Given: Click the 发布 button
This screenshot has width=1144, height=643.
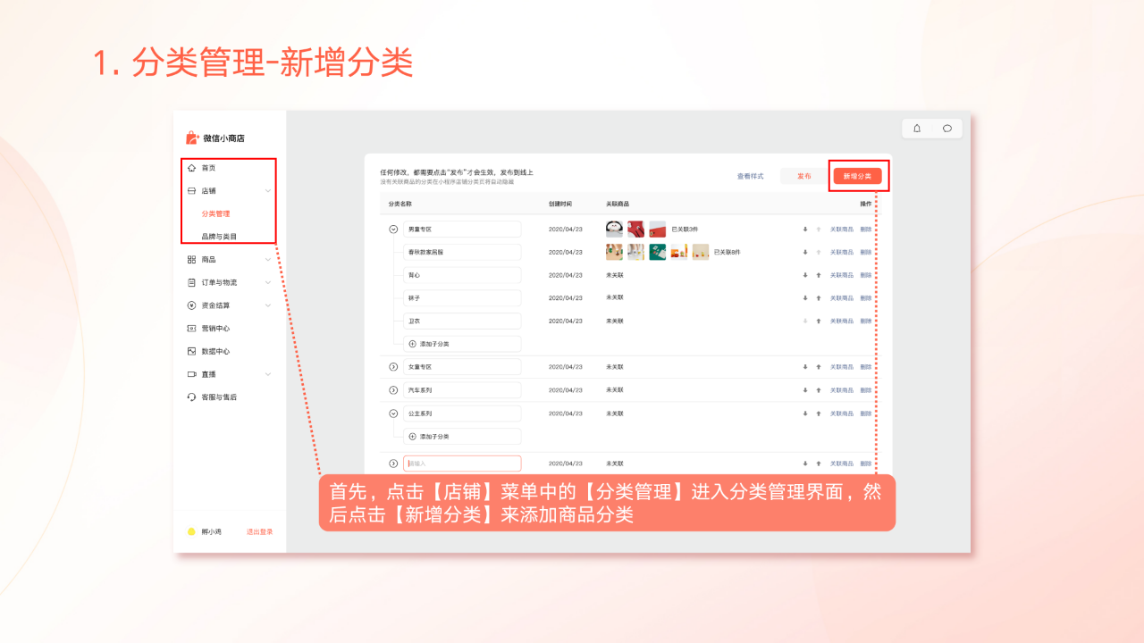Looking at the screenshot, I should [803, 176].
